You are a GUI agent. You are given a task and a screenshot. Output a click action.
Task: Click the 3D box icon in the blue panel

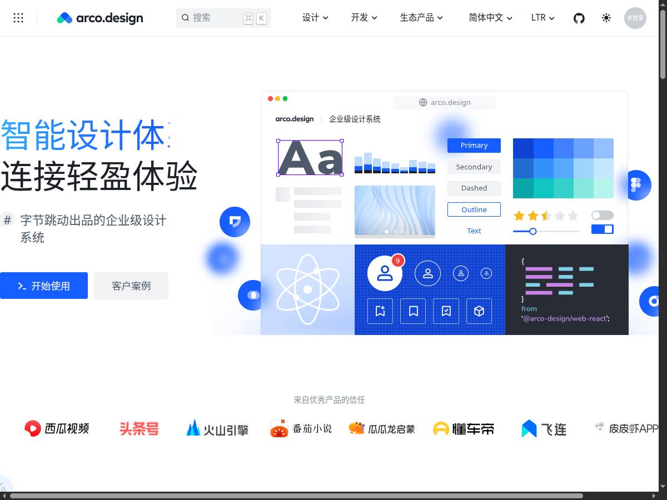tap(479, 311)
